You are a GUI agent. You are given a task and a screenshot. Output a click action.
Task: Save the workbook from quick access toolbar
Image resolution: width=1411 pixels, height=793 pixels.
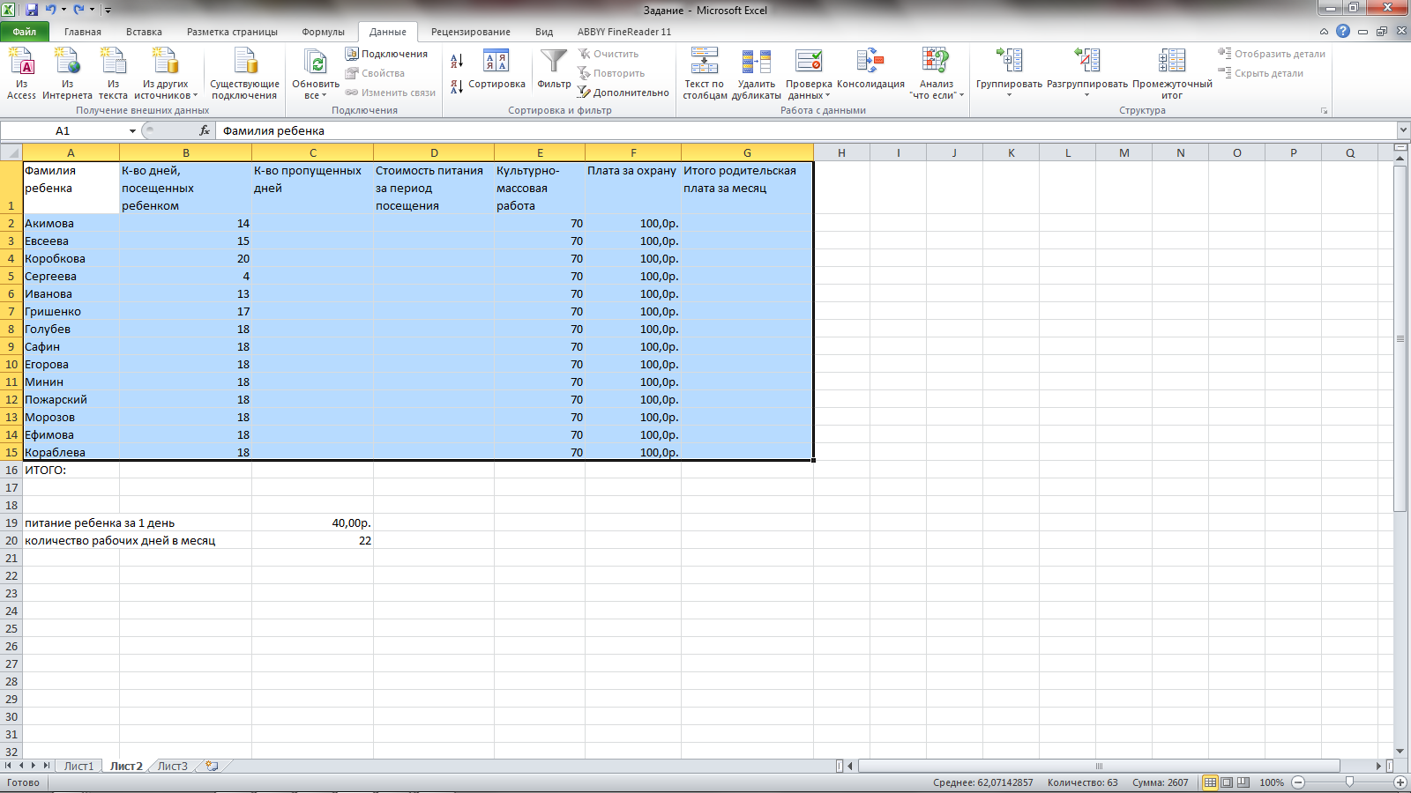pos(32,10)
